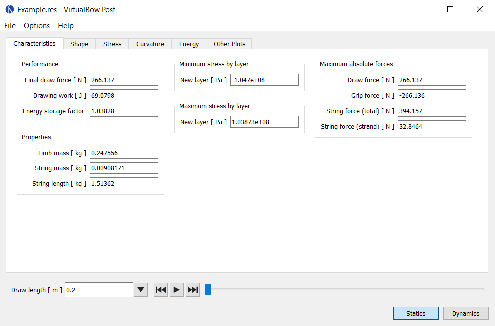Click the String length value field
Image resolution: width=495 pixels, height=326 pixels.
click(124, 183)
